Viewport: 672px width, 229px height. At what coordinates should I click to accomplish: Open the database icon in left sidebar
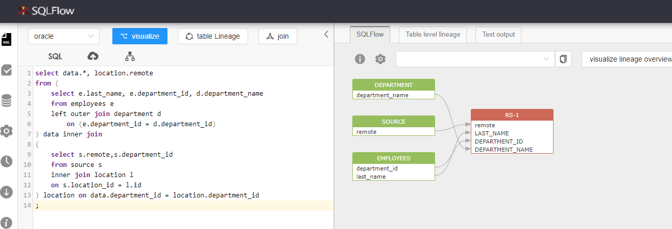point(7,101)
